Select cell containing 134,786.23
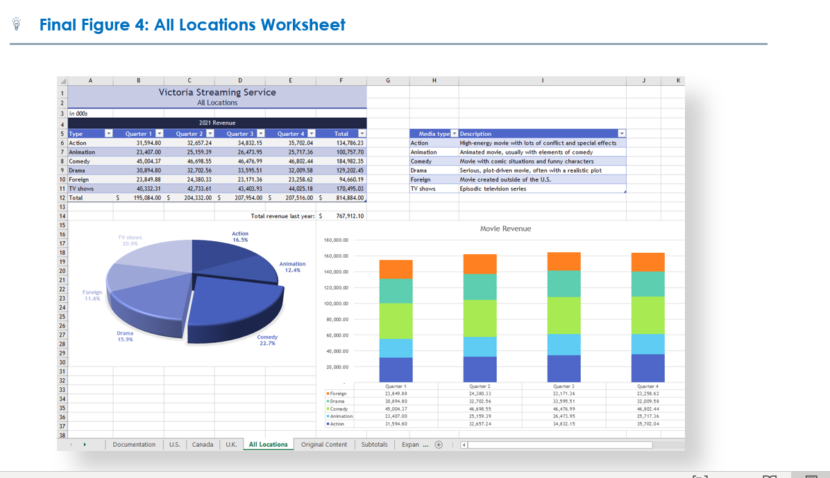The height and width of the screenshot is (478, 830). click(341, 143)
